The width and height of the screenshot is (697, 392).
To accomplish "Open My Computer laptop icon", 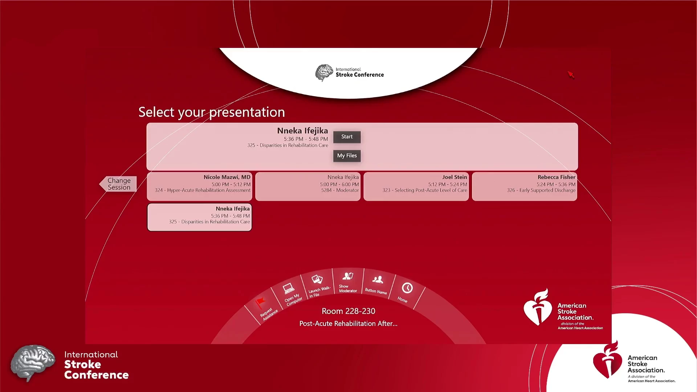I will click(289, 289).
